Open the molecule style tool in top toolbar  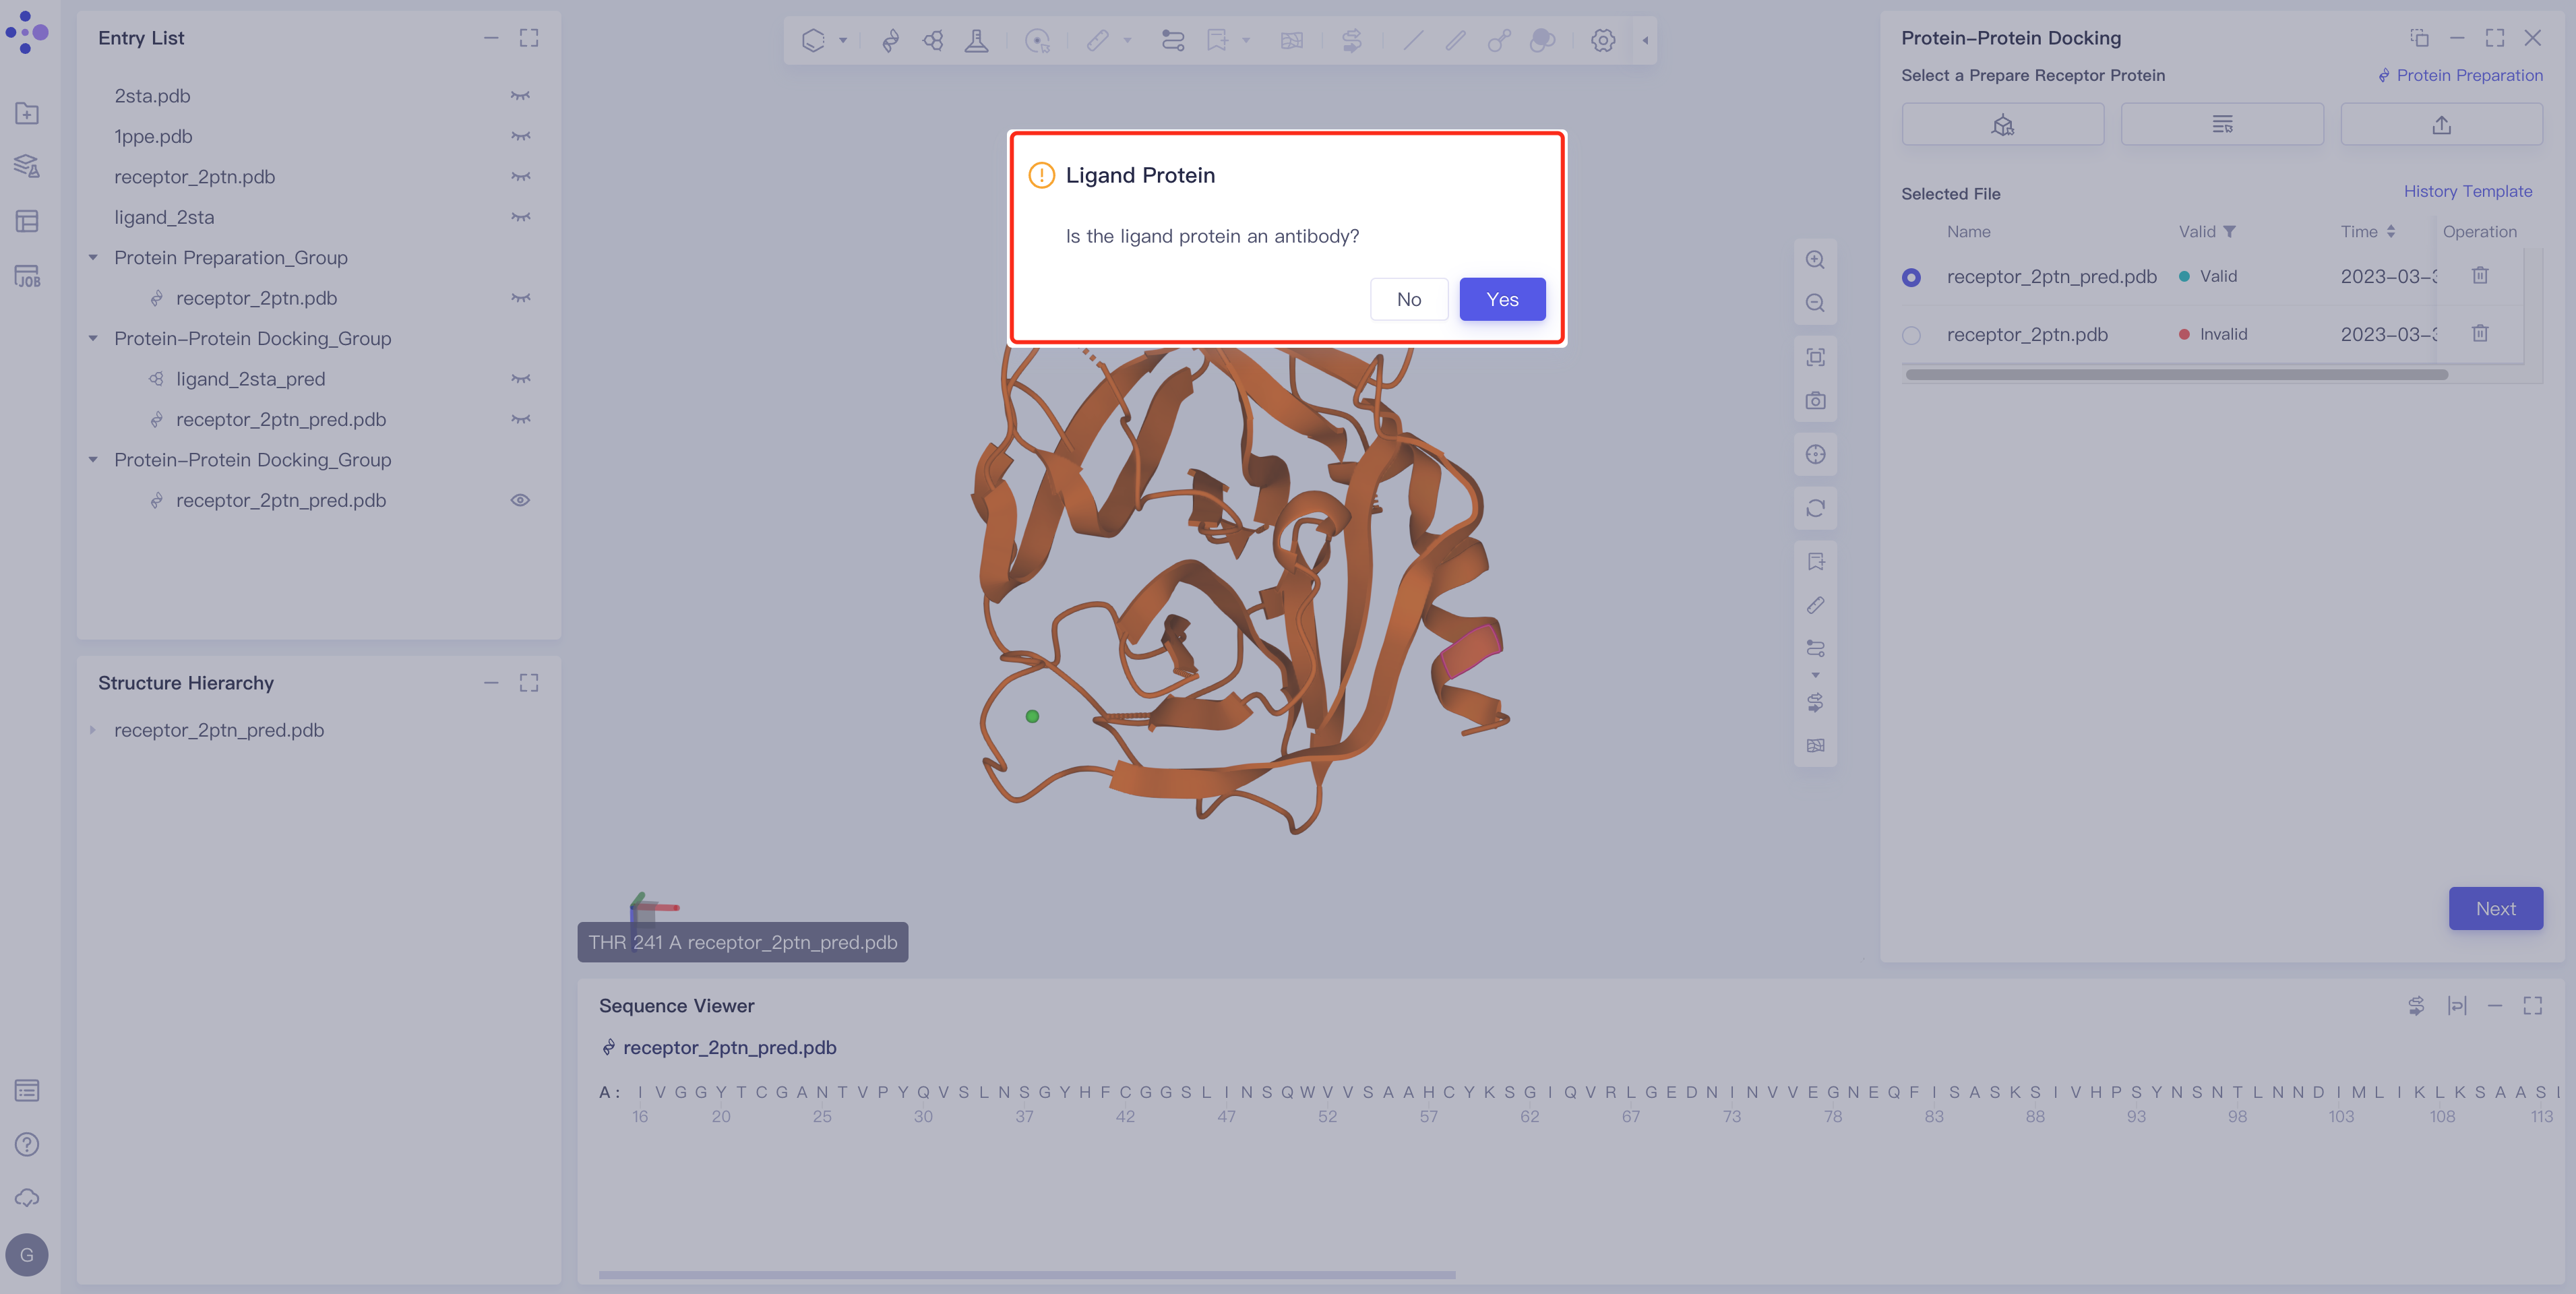coord(813,40)
